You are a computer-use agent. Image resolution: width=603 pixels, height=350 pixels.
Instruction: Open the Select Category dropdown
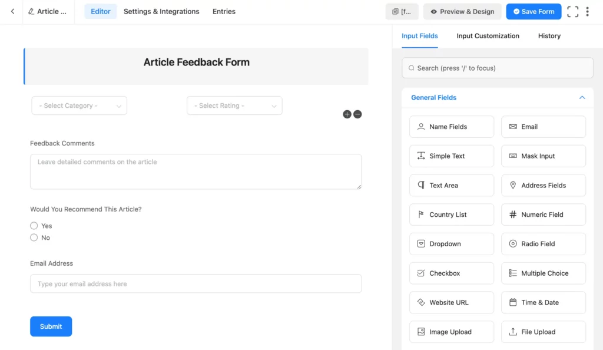tap(79, 105)
